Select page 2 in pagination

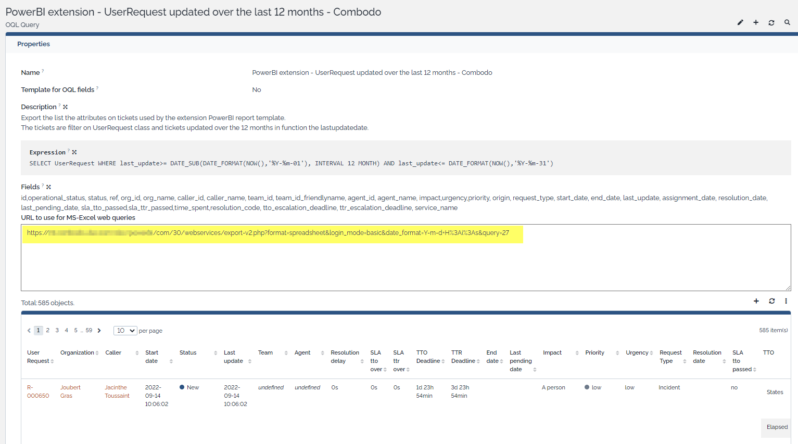(47, 331)
